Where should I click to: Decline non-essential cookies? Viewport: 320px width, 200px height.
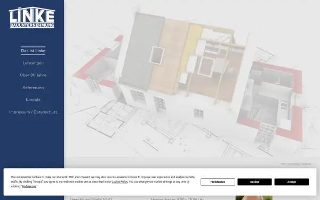(x=254, y=182)
